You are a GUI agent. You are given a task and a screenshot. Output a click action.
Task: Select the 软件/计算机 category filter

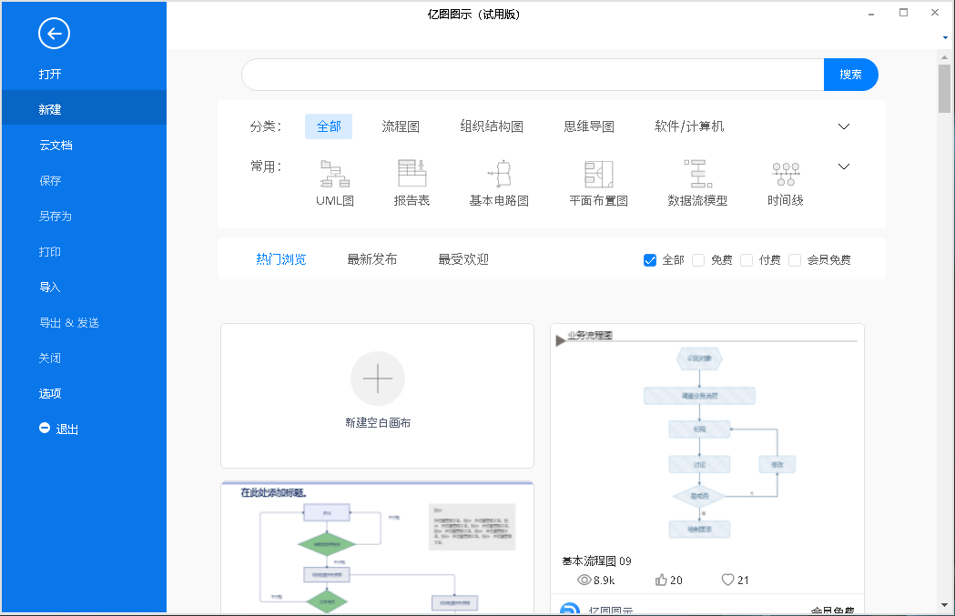pos(689,126)
